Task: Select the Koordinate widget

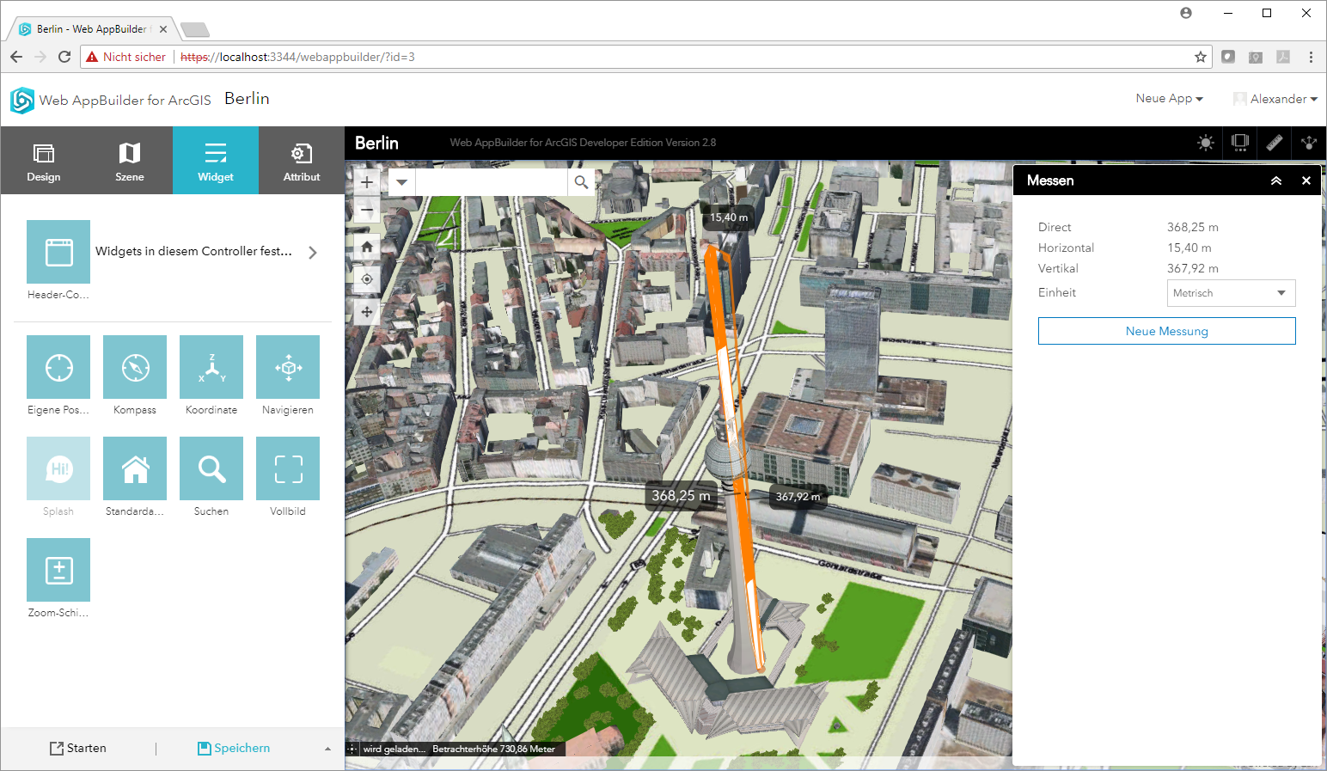Action: click(x=211, y=367)
